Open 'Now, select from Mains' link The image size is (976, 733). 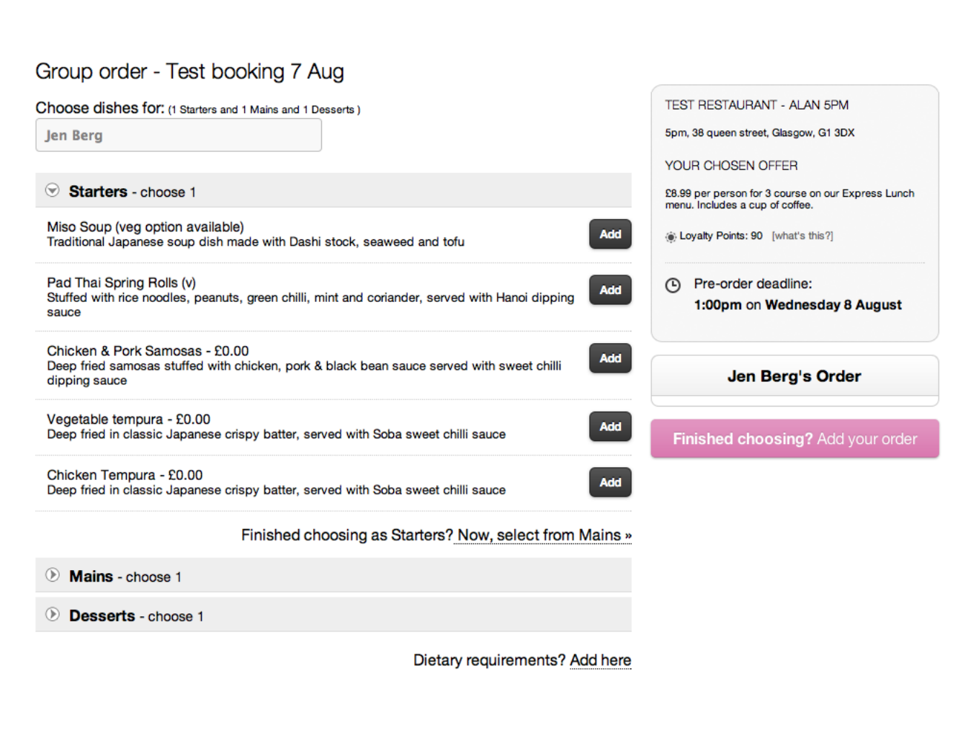544,536
